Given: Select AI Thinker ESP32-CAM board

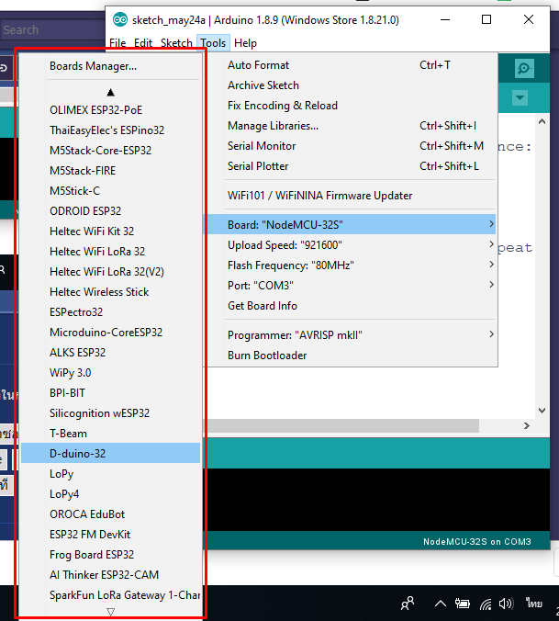Looking at the screenshot, I should pyautogui.click(x=111, y=574).
